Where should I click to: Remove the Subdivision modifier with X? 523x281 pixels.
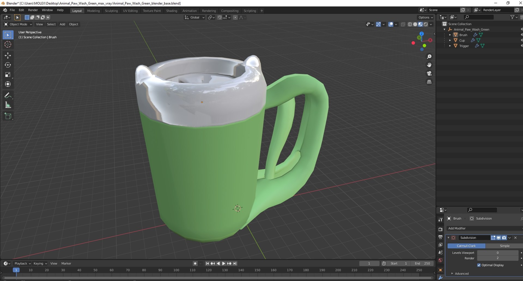(x=515, y=238)
